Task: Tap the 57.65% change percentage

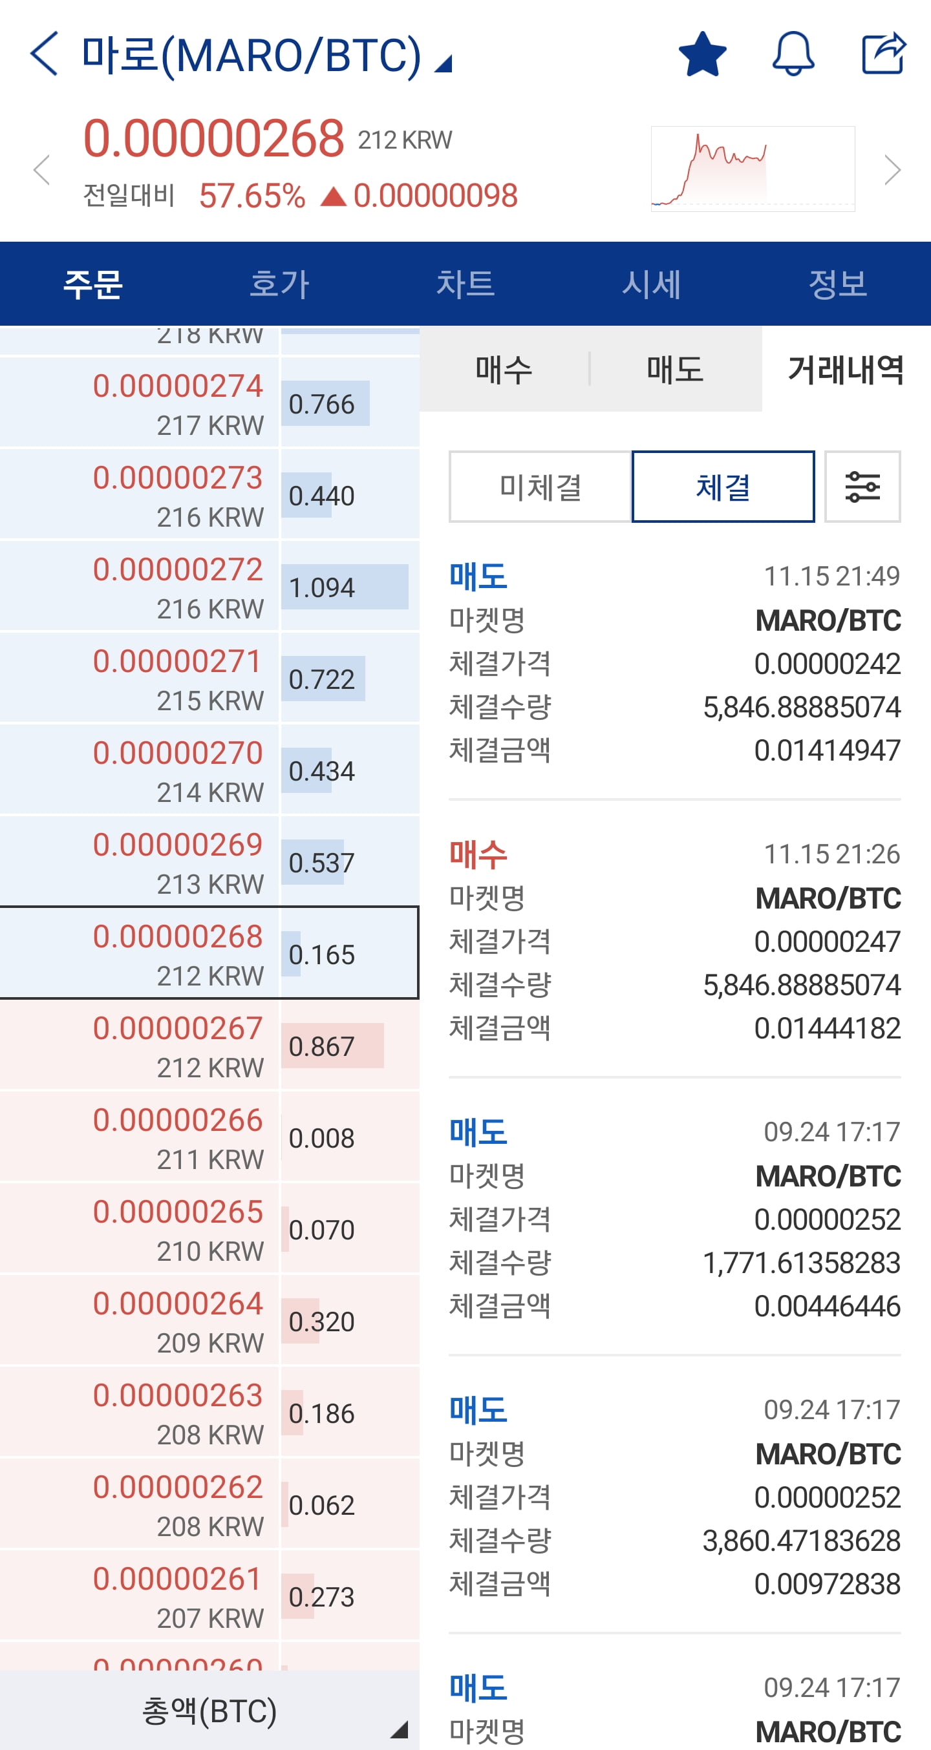Action: (x=252, y=196)
